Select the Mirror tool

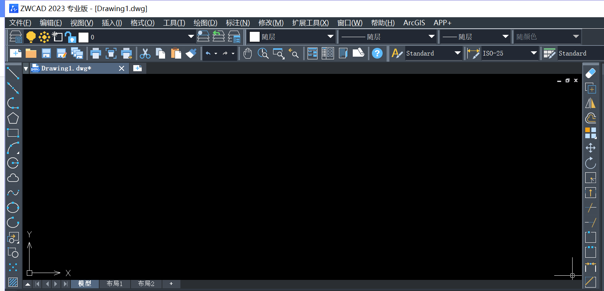pyautogui.click(x=591, y=103)
